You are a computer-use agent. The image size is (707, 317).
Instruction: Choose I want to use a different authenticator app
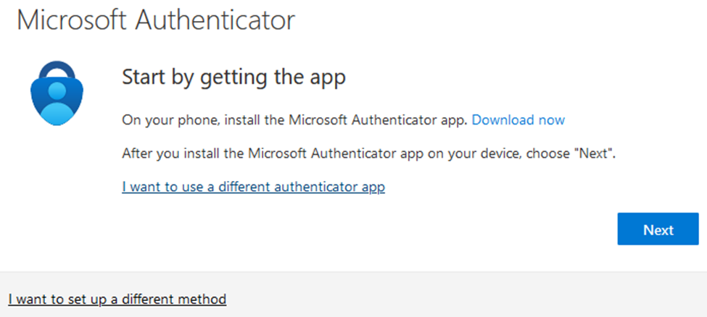[253, 187]
